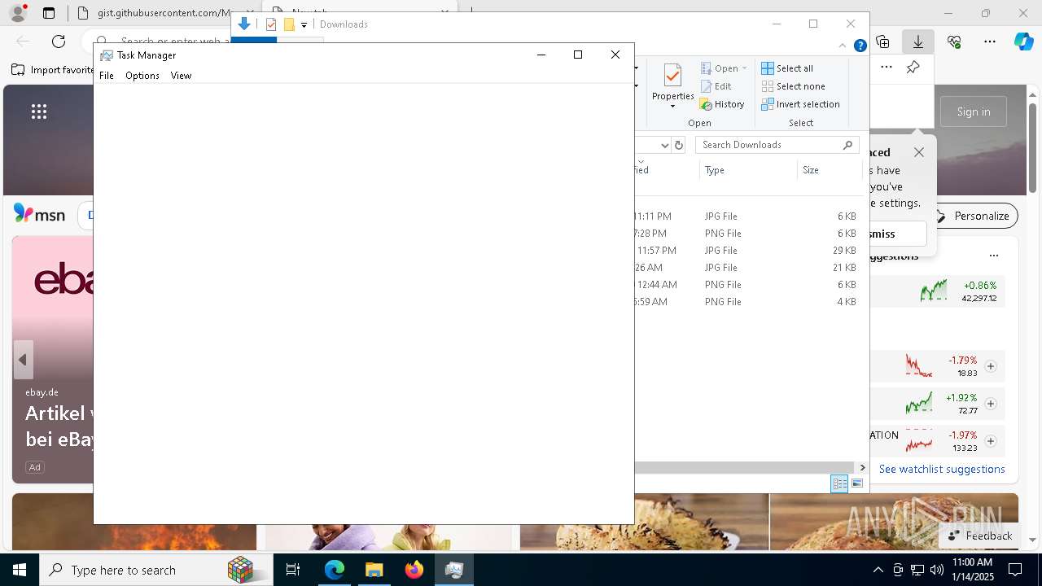Open the Edge profile avatar
Image resolution: width=1042 pixels, height=586 pixels.
(18, 13)
